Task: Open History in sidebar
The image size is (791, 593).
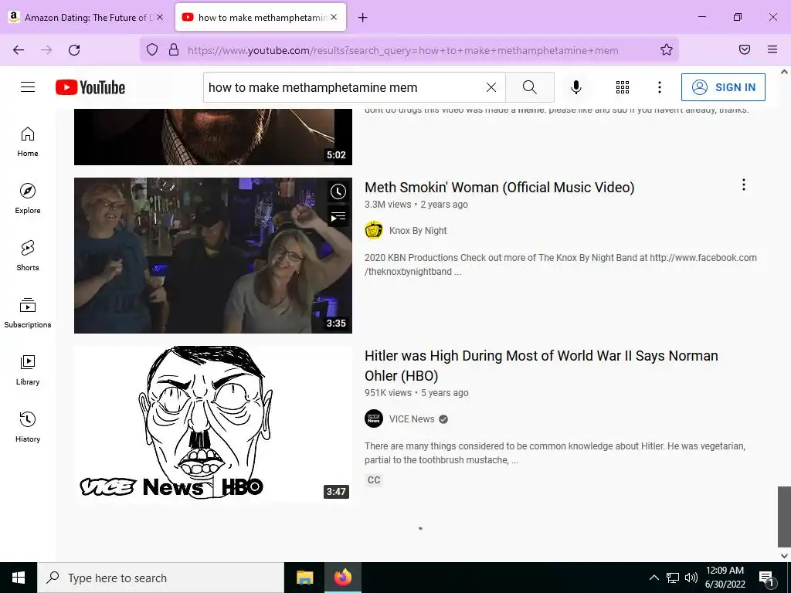Action: coord(28,427)
